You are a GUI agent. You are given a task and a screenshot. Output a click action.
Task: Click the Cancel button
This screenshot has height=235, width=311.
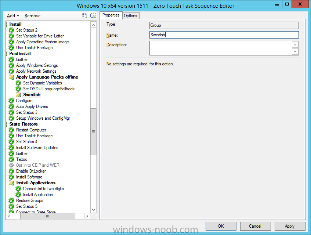pyautogui.click(x=255, y=226)
